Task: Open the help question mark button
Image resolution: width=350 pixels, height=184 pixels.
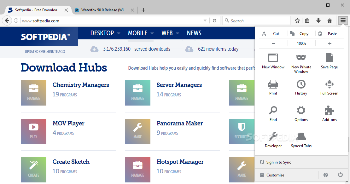Action: (326, 175)
